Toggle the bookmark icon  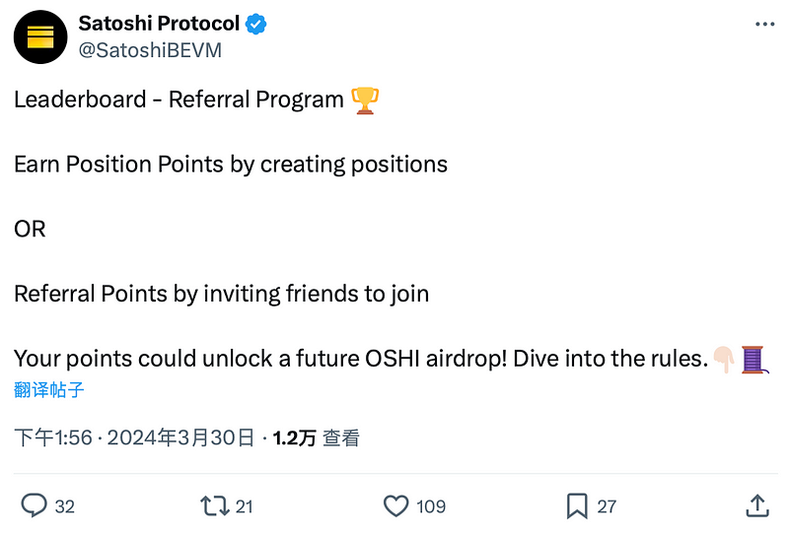(x=577, y=505)
